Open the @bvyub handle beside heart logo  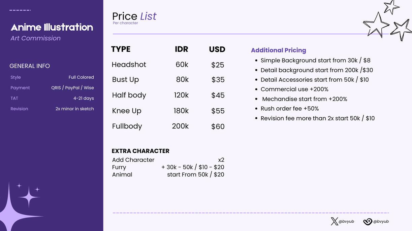(381, 222)
